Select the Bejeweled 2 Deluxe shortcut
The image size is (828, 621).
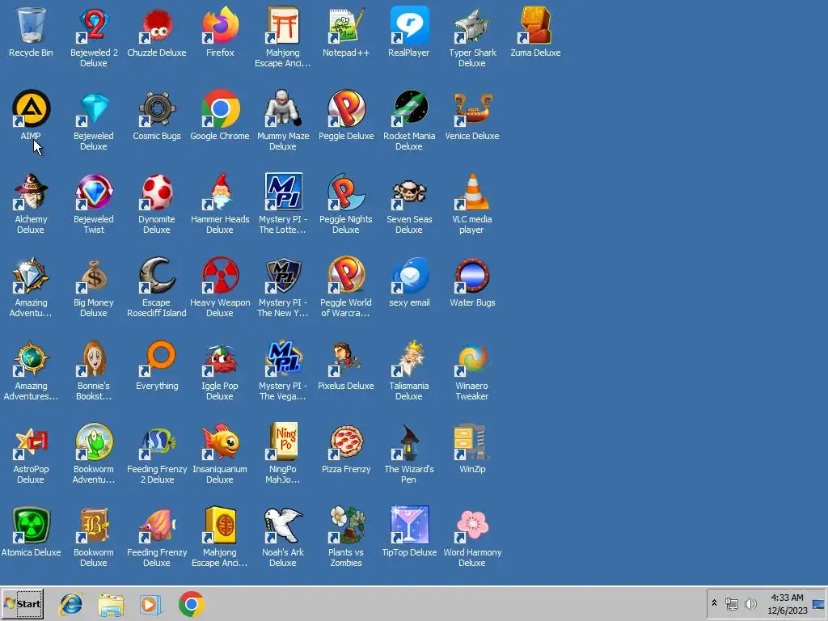pos(94,25)
